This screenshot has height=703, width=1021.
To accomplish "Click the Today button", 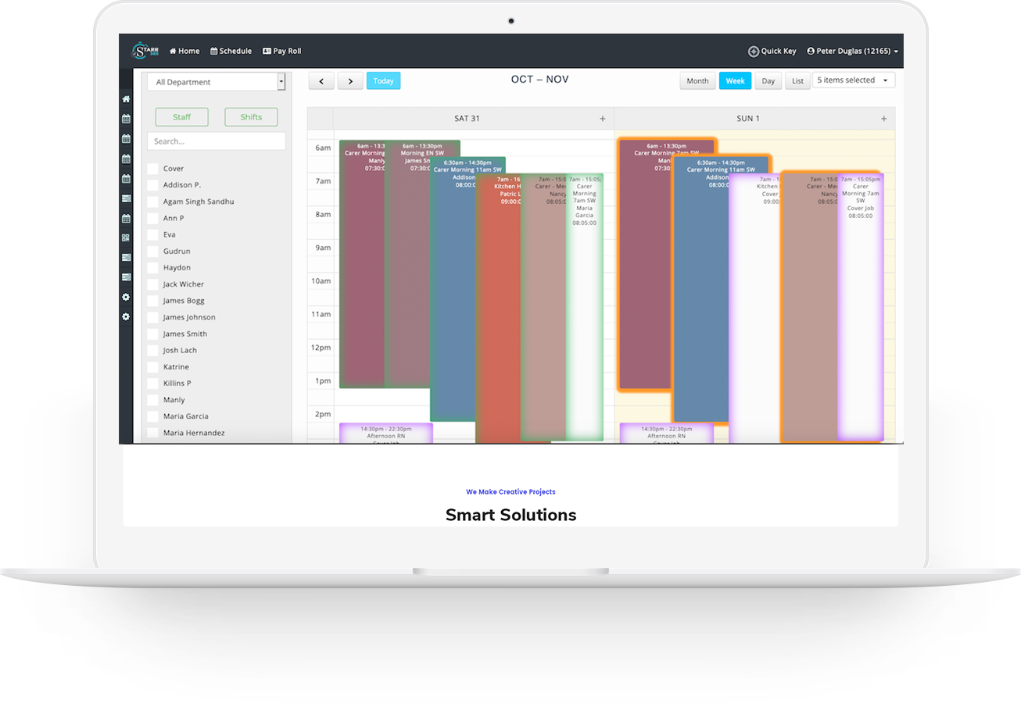I will [x=383, y=81].
